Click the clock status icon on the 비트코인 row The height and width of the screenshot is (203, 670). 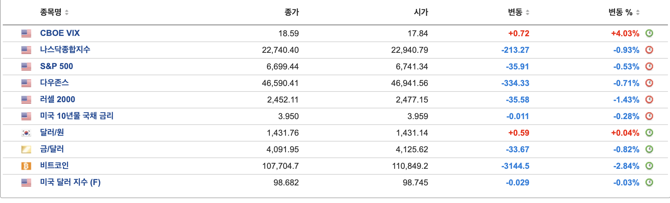(650, 165)
